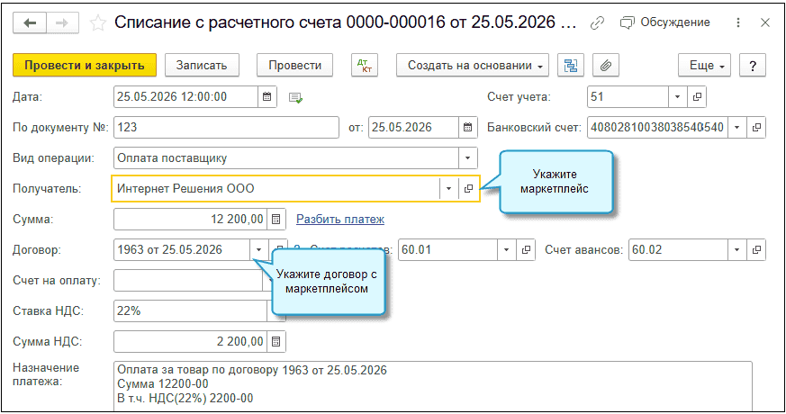Open Счет учета 51 account form
The width and height of the screenshot is (786, 414).
(x=697, y=96)
